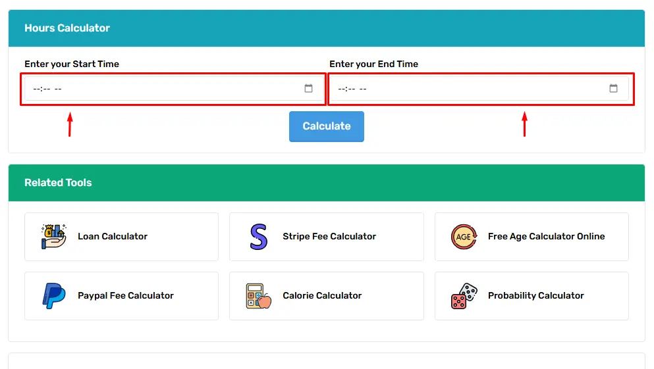
Task: Click the PayPal logo icon
Action: tap(54, 296)
